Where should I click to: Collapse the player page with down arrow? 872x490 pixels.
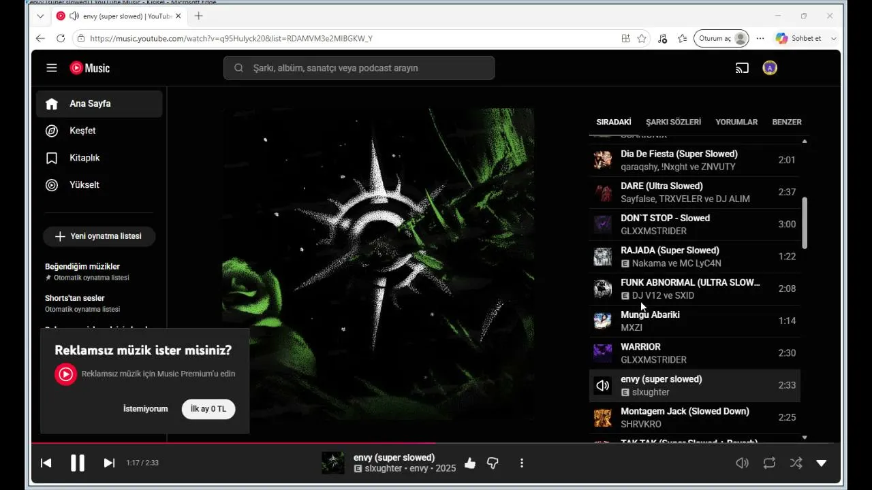822,463
